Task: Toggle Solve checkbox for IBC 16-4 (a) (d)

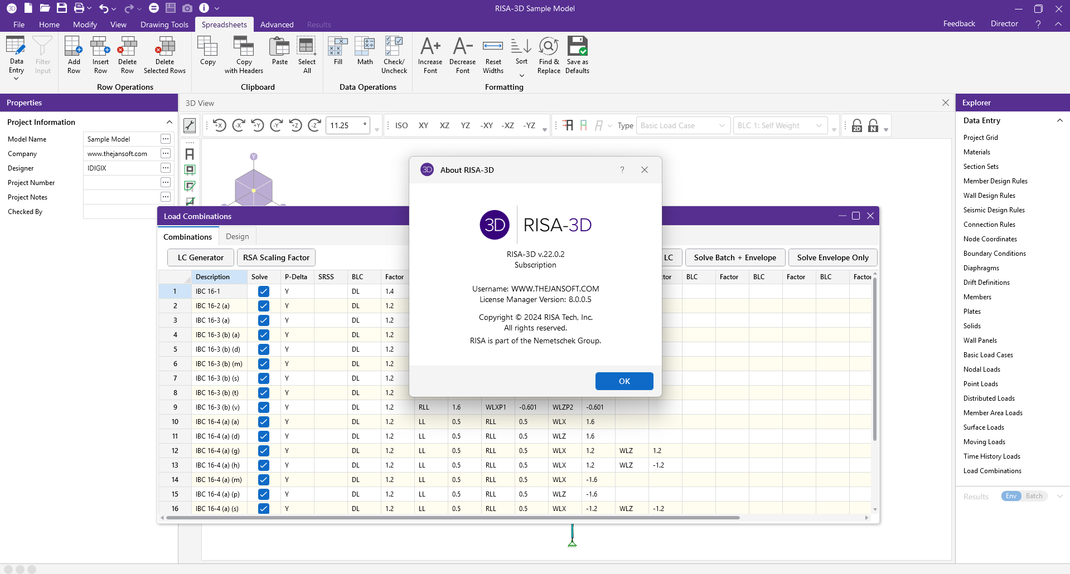Action: click(x=264, y=436)
